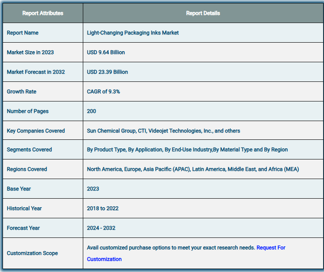Select the By Product Type segments text

coord(187,150)
